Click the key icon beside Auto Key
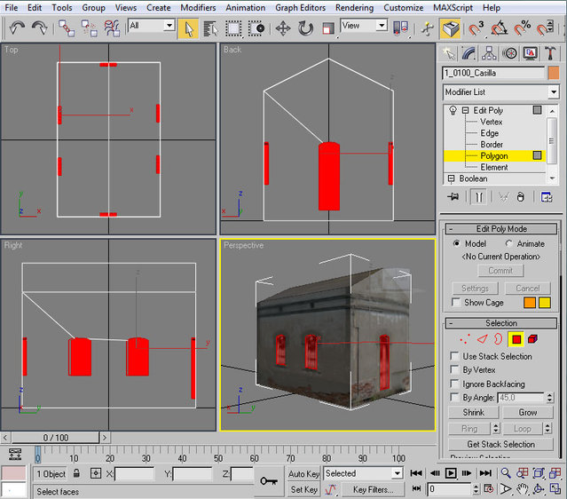567x499 pixels. tap(268, 480)
